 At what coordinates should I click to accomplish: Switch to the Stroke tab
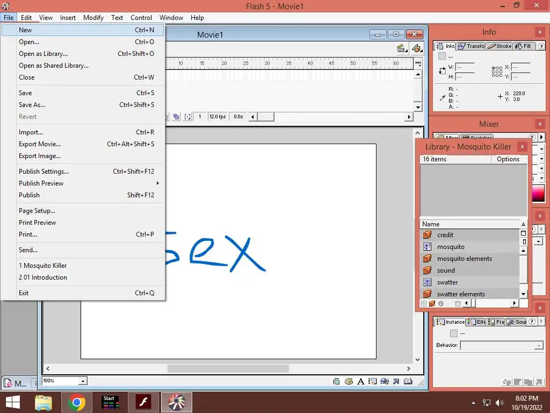pyautogui.click(x=500, y=46)
